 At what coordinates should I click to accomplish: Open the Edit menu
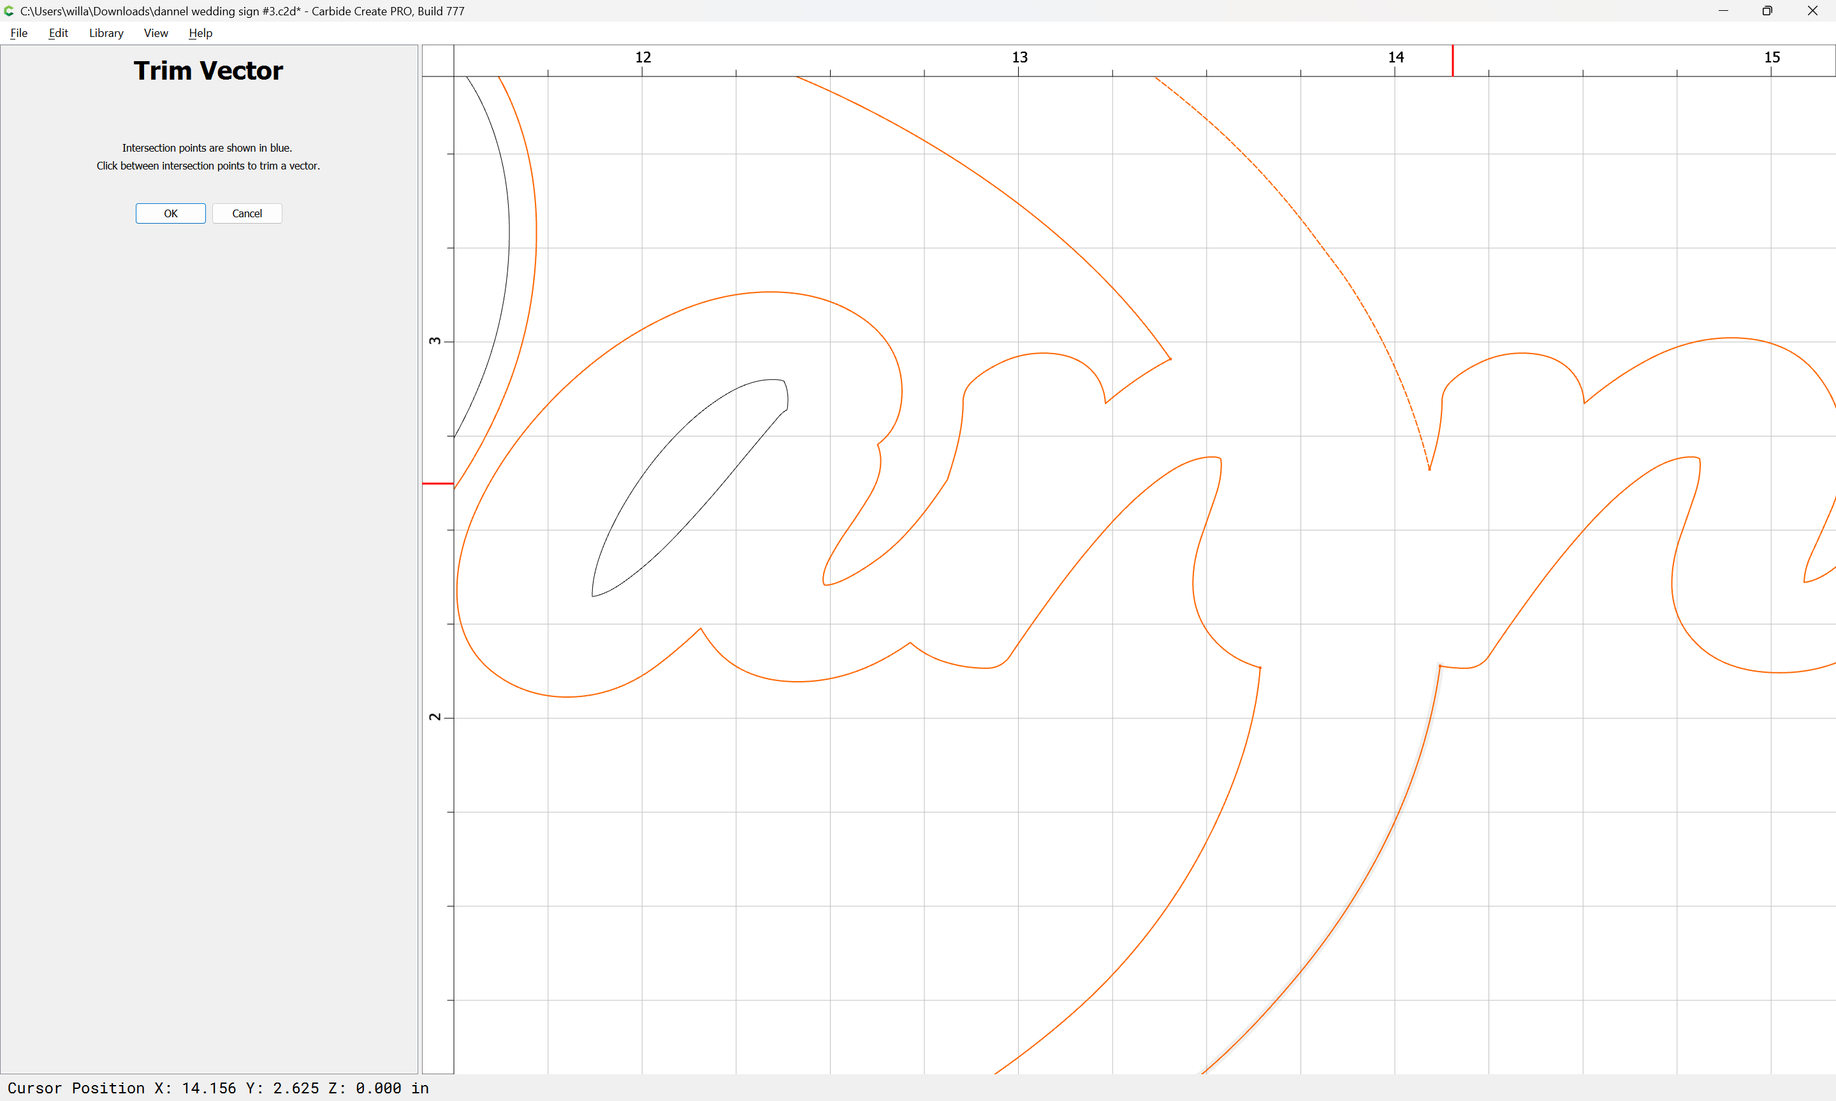[58, 32]
